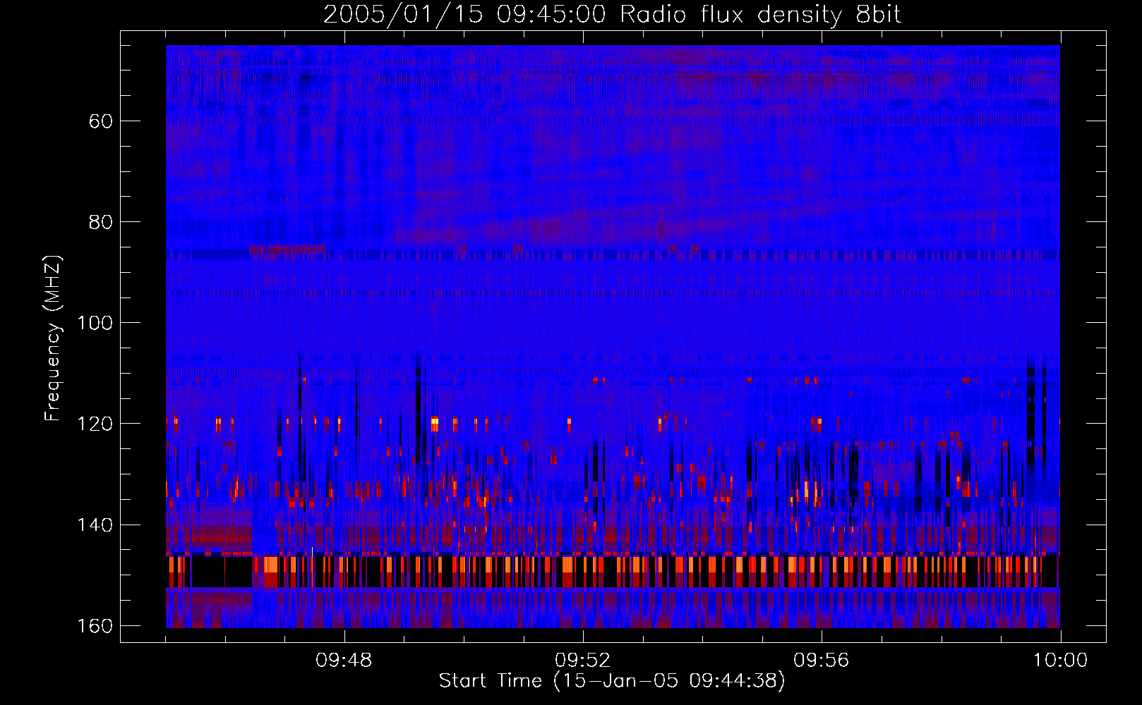Screen dimensions: 1142x705
Task: Click the 'Start Time (15-Jan-05 09:44:38)' x-axis label
Action: pyautogui.click(x=612, y=681)
